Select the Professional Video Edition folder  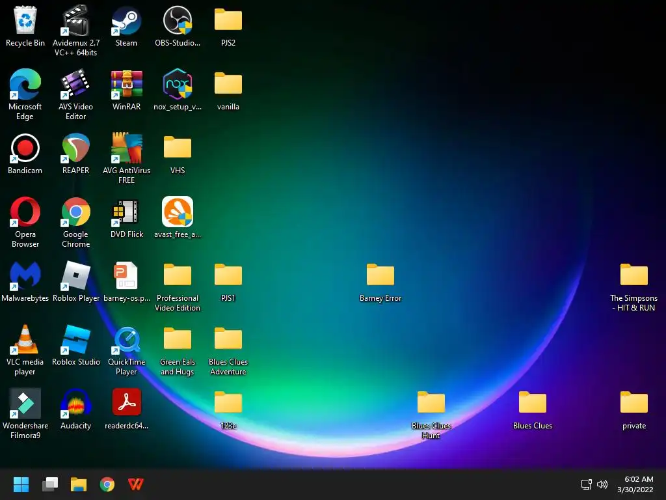click(178, 275)
